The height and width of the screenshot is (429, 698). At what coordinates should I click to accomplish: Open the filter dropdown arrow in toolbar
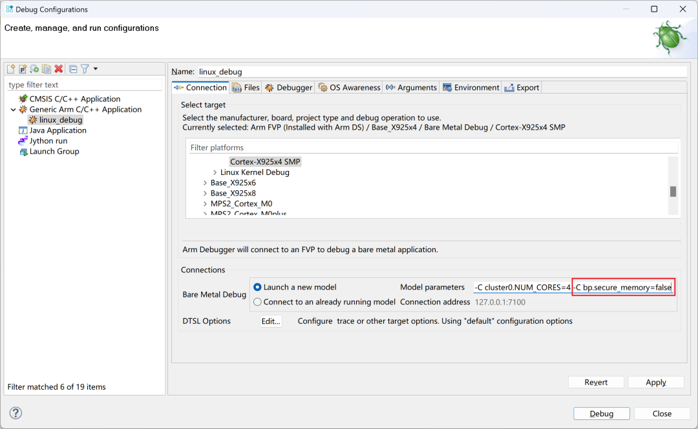96,69
